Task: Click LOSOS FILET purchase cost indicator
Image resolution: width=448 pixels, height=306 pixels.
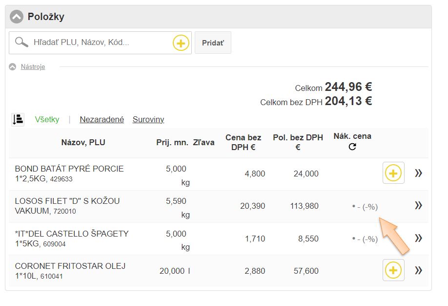Action: [x=365, y=207]
